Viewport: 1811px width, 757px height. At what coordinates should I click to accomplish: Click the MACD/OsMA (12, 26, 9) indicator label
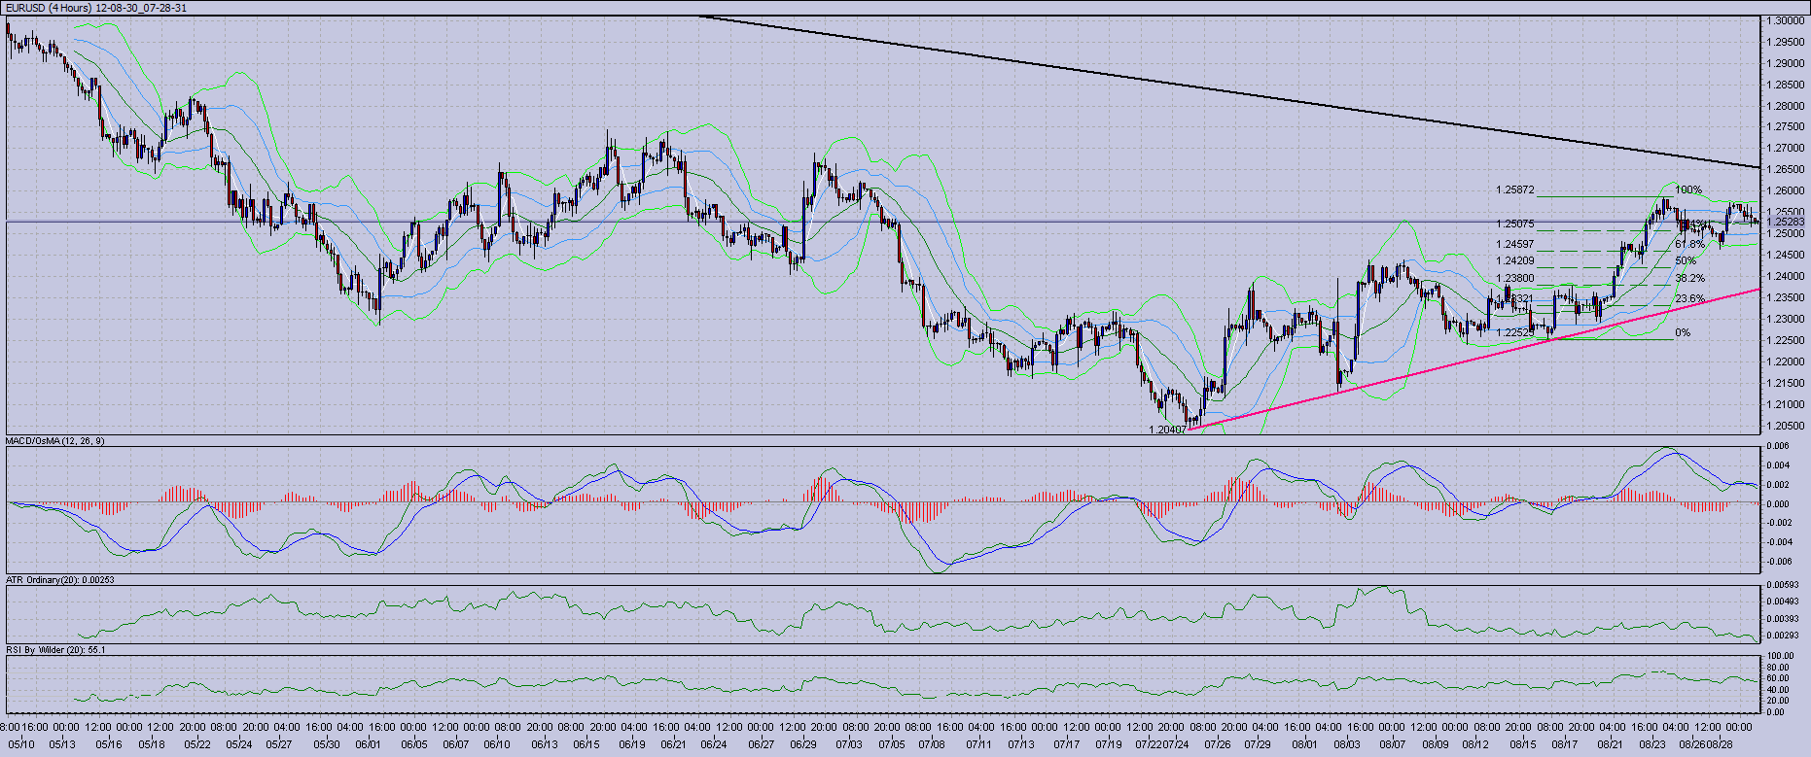coord(55,441)
